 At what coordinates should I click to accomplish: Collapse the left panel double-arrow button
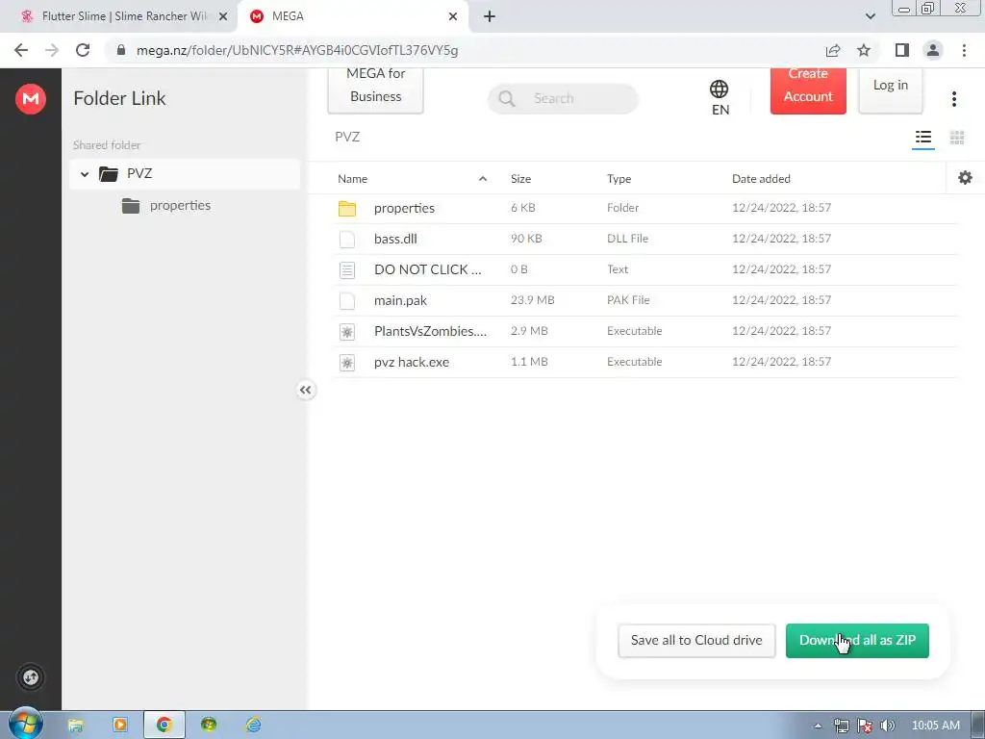pos(305,391)
